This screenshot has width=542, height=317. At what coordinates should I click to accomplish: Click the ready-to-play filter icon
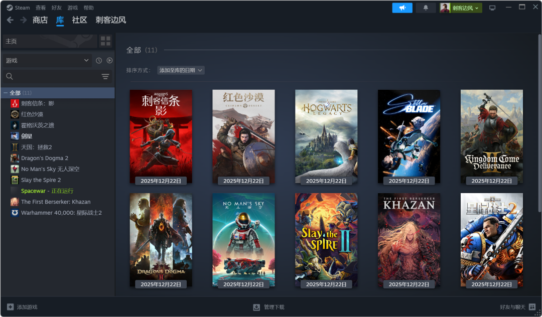click(109, 60)
